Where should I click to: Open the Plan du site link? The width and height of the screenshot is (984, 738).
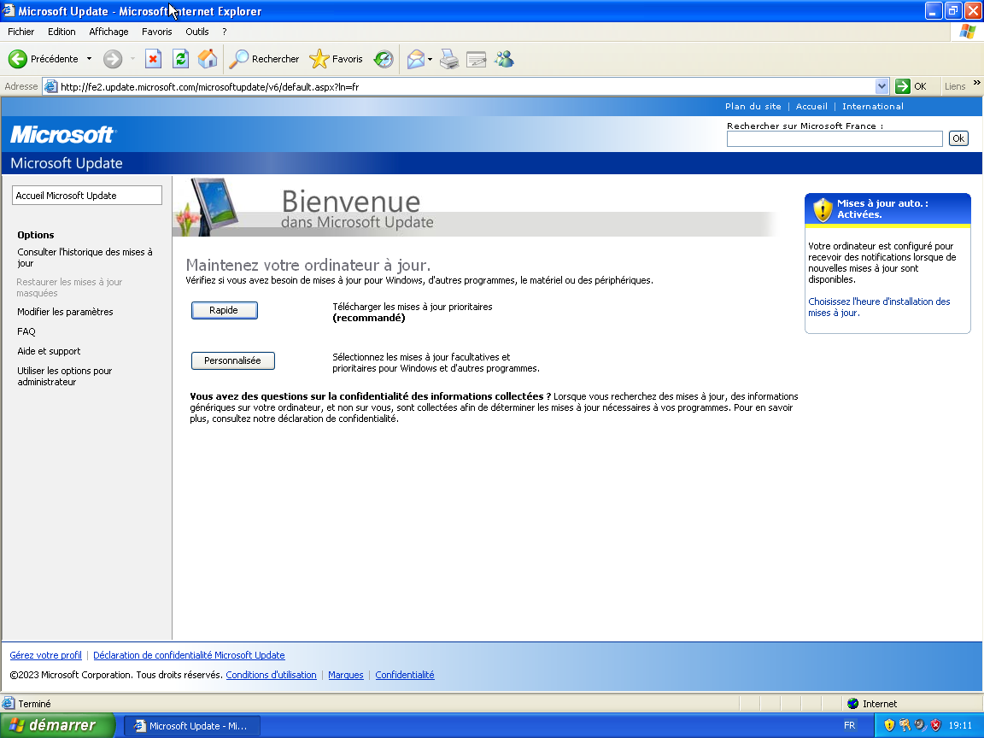753,106
